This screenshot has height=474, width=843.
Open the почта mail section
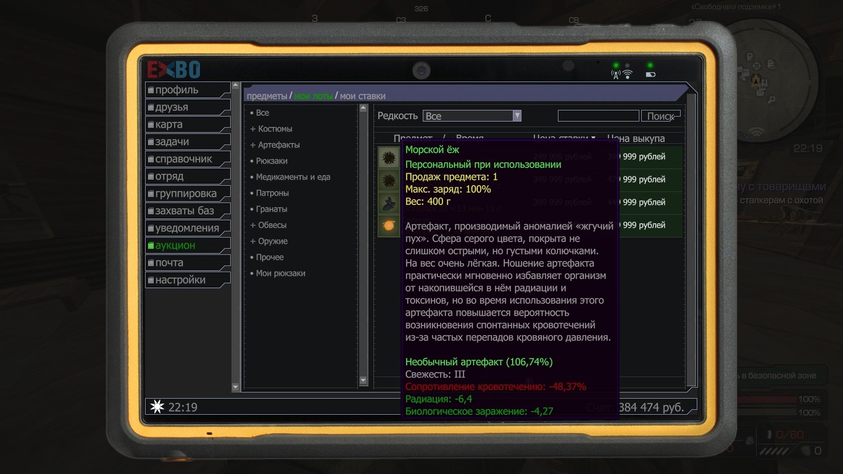coord(188,263)
